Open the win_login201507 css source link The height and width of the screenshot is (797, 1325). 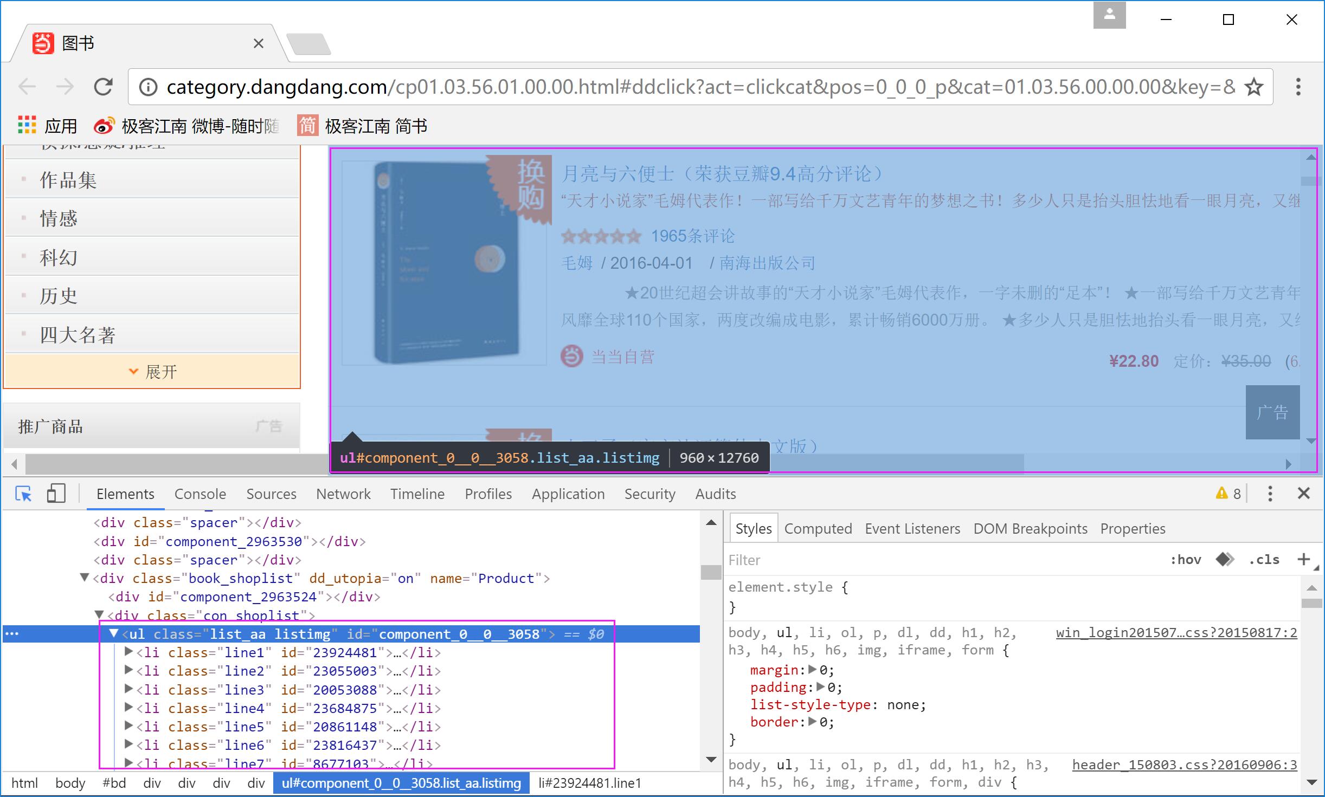[1176, 633]
